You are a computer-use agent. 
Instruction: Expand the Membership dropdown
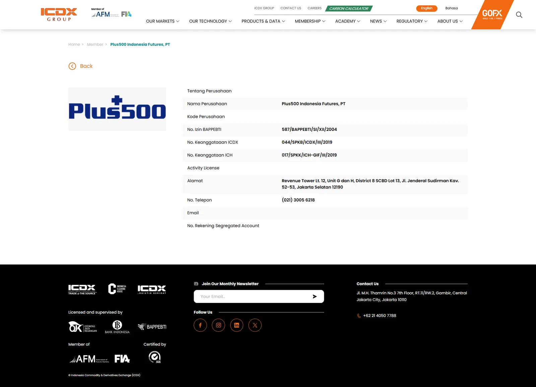pos(310,21)
